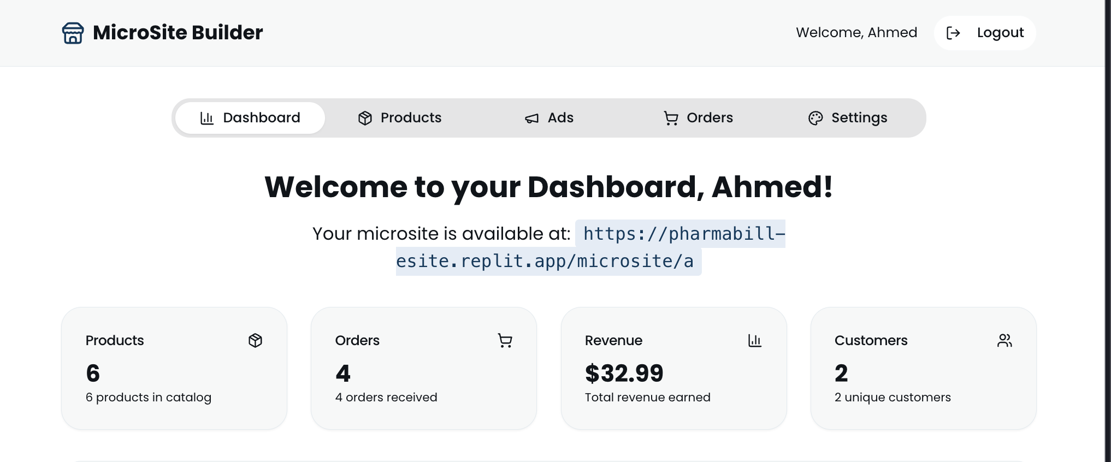
Task: Click the cart icon in Orders tab
Action: [x=671, y=118]
